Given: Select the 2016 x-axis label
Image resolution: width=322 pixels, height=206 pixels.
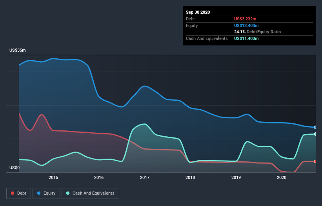Looking at the screenshot, I should (99, 177).
